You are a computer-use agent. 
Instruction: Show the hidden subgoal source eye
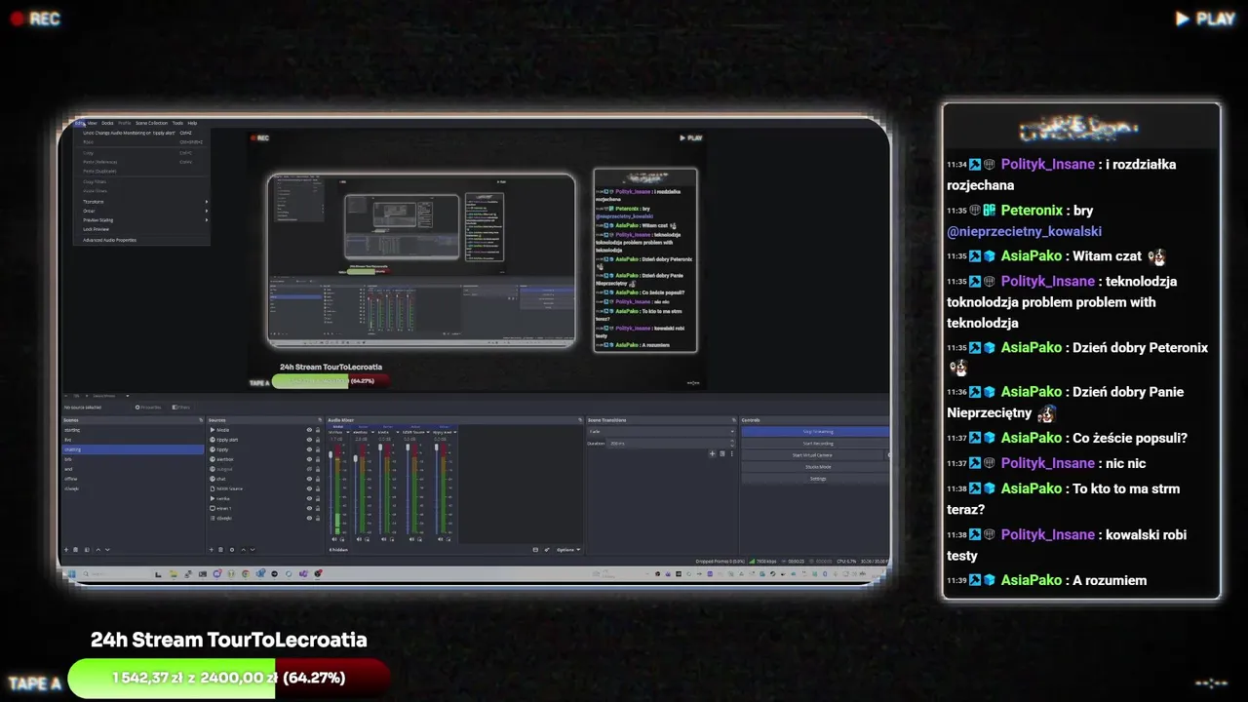309,469
